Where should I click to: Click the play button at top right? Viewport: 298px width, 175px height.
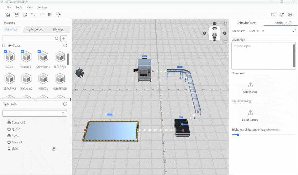point(290,15)
